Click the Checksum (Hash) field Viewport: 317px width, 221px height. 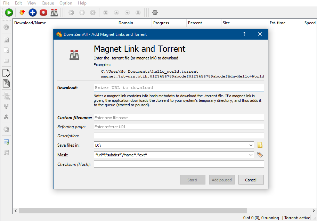click(179, 164)
